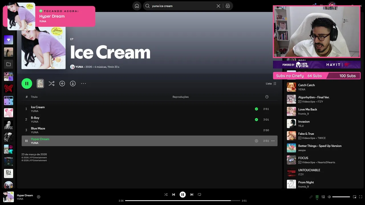Toggle saved checkmark on B-Boy track
This screenshot has width=365, height=205.
(256, 120)
